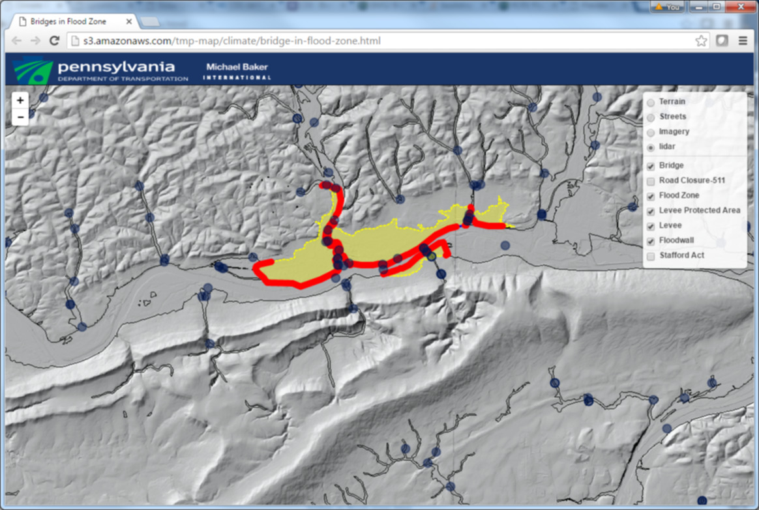Bookmark this page with the star

pyautogui.click(x=701, y=41)
